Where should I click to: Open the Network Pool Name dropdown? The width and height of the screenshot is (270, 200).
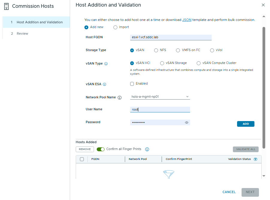pos(160,97)
